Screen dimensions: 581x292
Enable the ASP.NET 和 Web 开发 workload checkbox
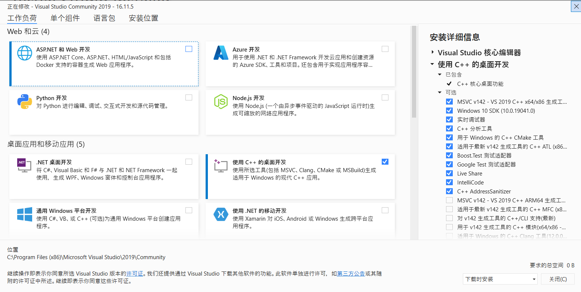tap(189, 49)
